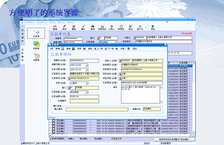Click the 查询 search binoculars icon

click(93, 26)
